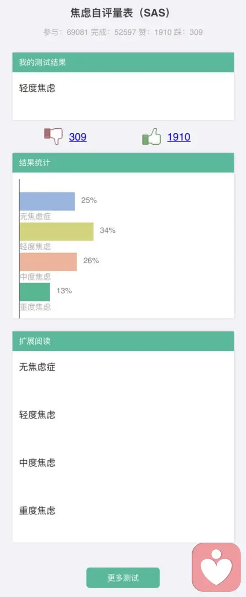
Task: Select the yellow 轻度焦虑 bar
Action: (57, 231)
